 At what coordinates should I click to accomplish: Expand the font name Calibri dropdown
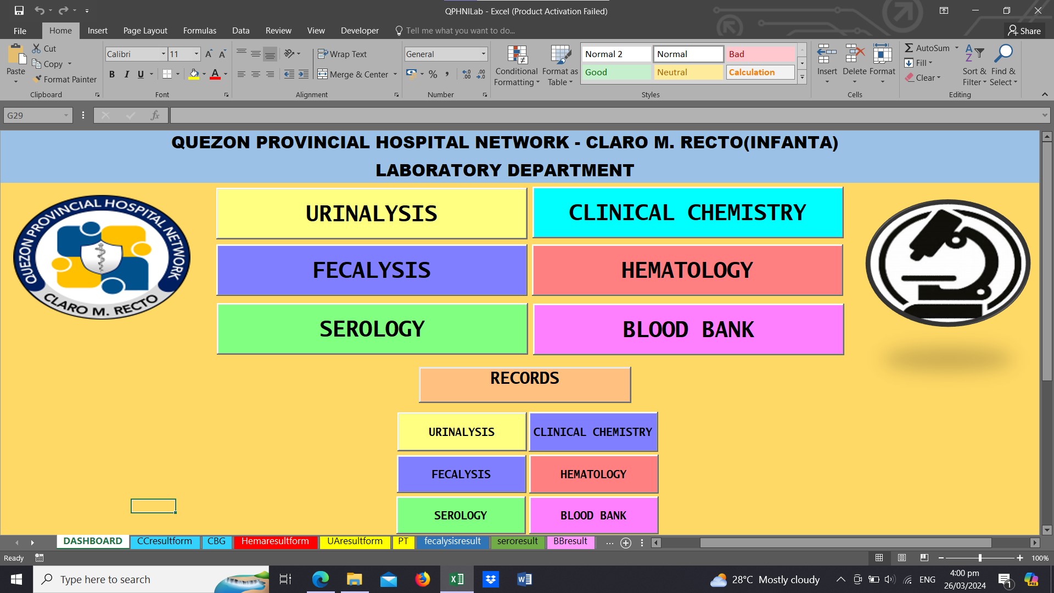163,54
